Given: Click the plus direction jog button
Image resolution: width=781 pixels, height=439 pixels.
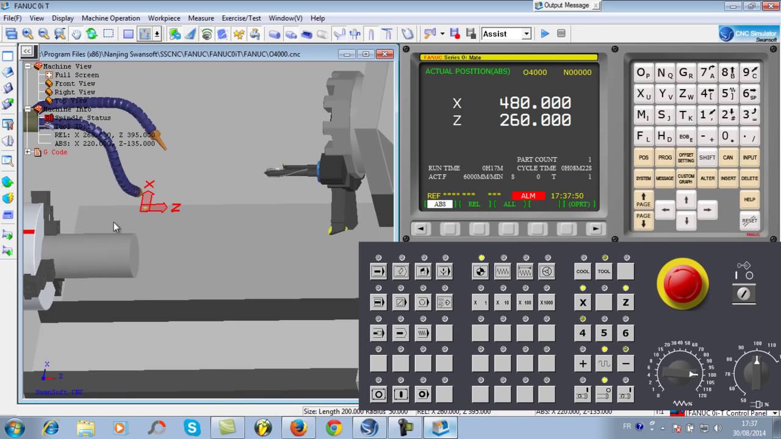Looking at the screenshot, I should 583,363.
